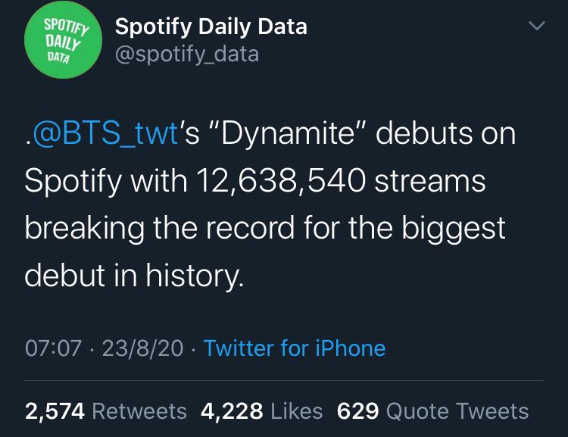568x437 pixels.
Task: Open the Twitter for iPhone source link
Action: pyautogui.click(x=295, y=348)
